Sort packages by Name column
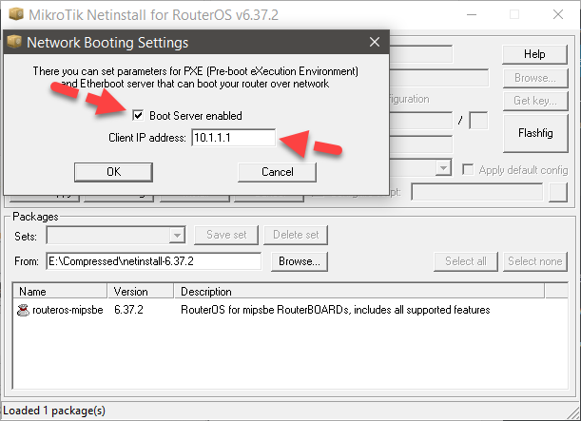Screen dimensions: 581x421 (x=60, y=292)
